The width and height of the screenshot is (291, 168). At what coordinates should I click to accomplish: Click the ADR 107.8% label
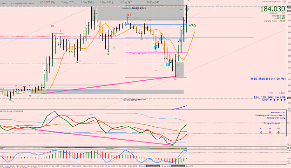pyautogui.click(x=47, y=2)
